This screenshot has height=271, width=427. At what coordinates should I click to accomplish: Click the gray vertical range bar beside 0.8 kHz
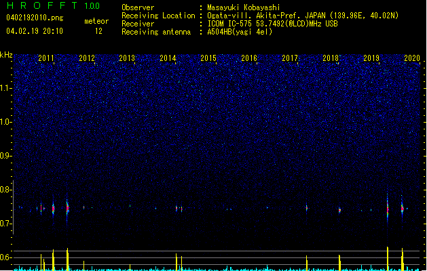[x=13, y=207]
